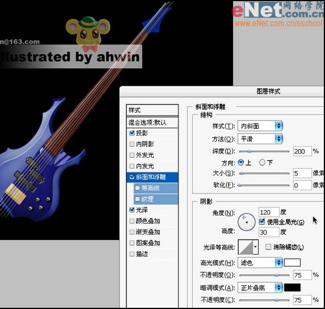
Task: Visit the www.eNet.com.cn/eschool link
Action: pos(279,23)
